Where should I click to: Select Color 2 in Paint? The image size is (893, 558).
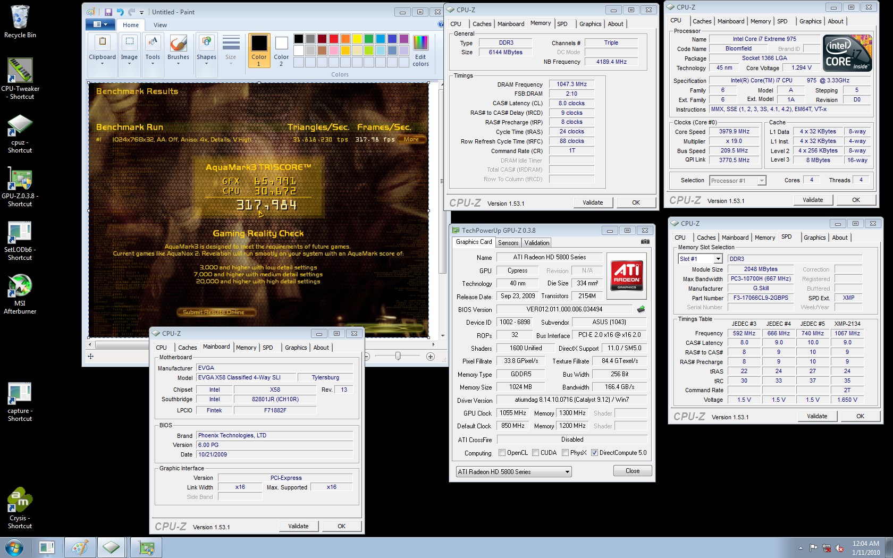click(x=281, y=50)
